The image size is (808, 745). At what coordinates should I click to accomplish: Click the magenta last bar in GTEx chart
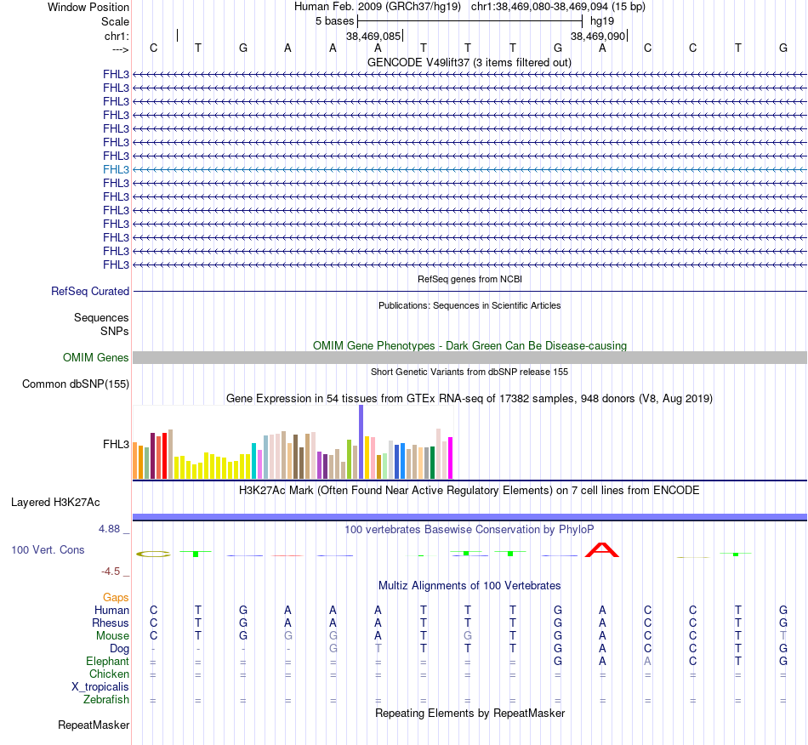[451, 458]
